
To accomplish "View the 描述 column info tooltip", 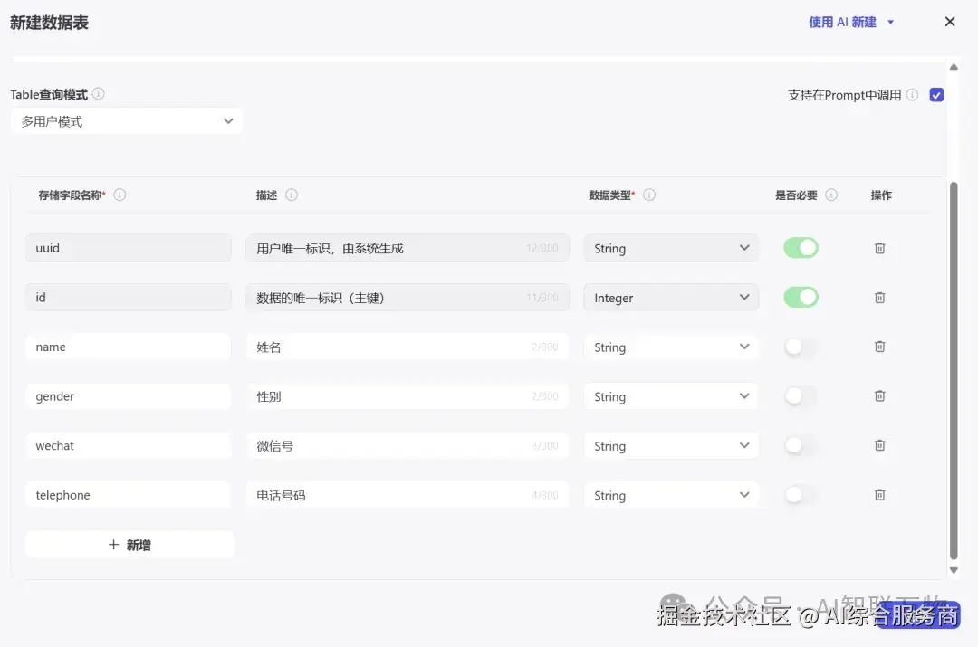I will pyautogui.click(x=290, y=195).
